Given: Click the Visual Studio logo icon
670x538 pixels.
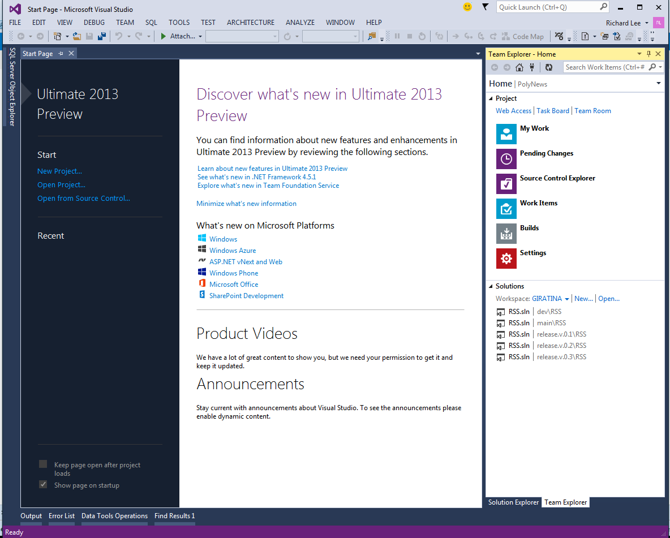Looking at the screenshot, I should [15, 9].
